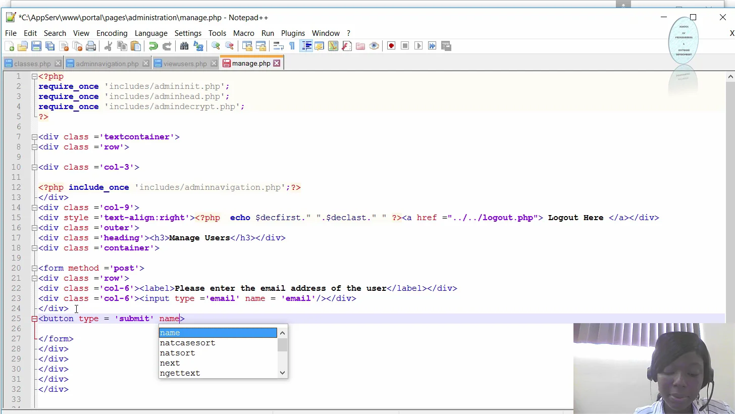735x414 pixels.
Task: Undo with the green Undo arrow icon
Action: 153,46
